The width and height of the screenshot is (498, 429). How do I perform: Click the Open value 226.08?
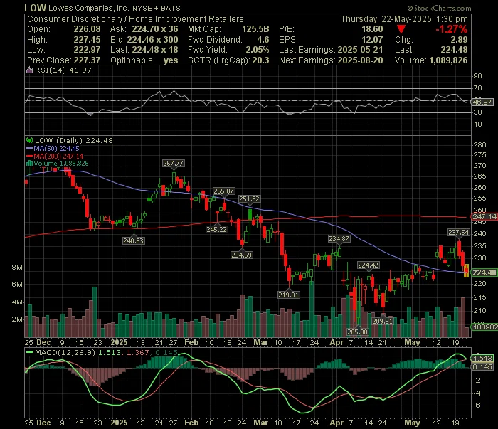tap(87, 29)
